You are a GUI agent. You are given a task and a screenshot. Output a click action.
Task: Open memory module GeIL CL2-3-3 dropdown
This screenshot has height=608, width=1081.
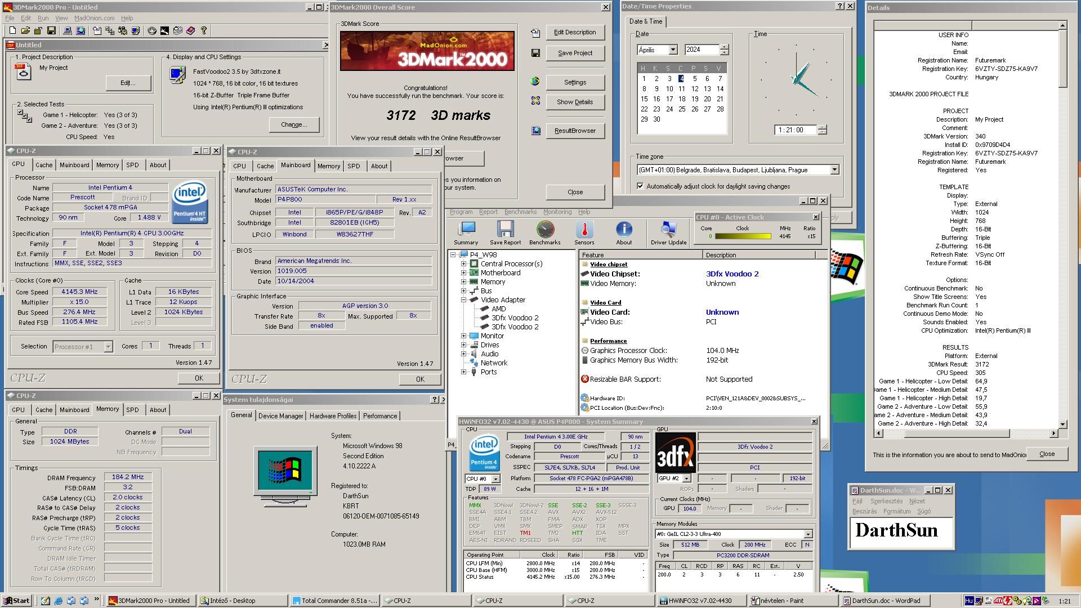[808, 534]
